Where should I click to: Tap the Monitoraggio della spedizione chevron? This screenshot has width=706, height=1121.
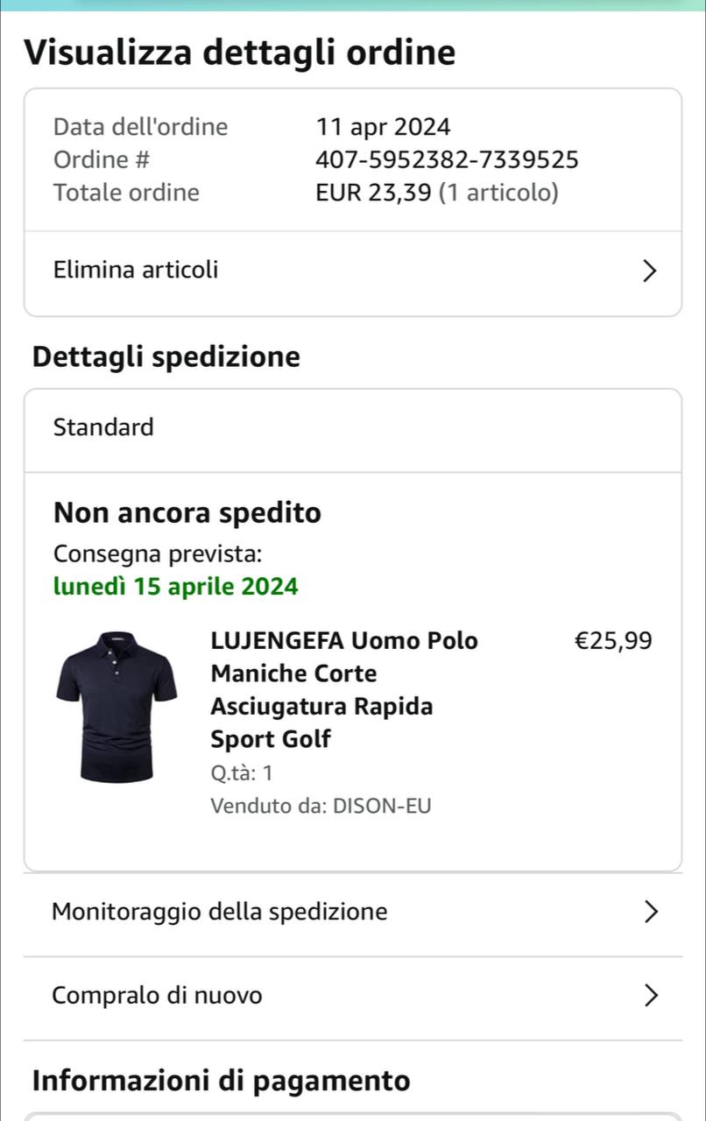tap(649, 913)
